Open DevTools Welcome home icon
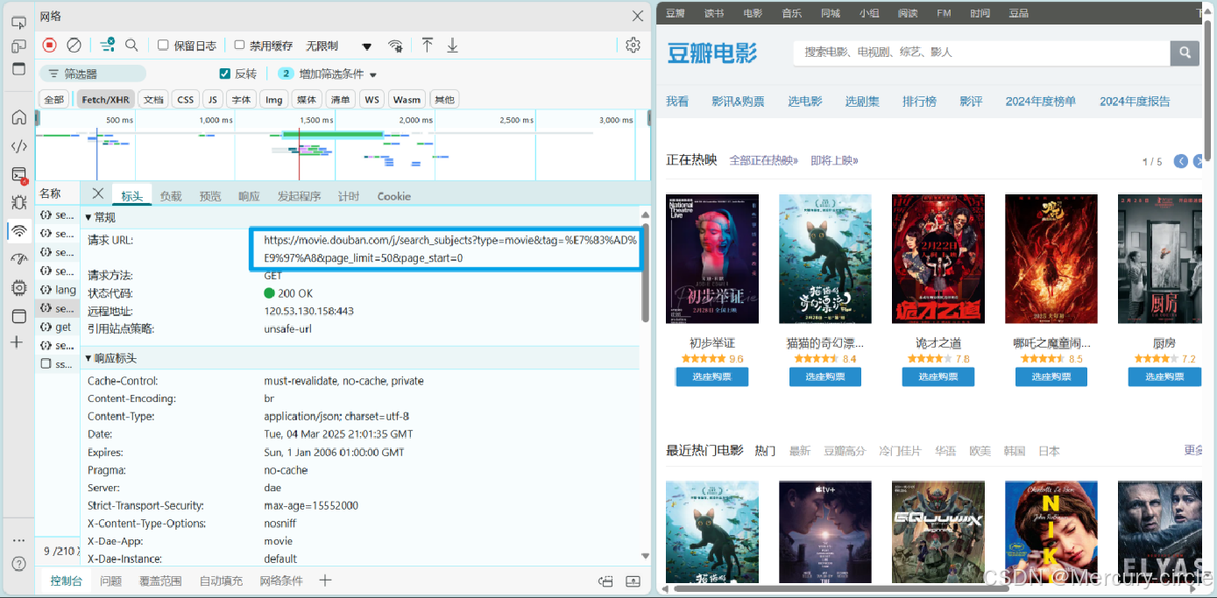1217x598 pixels. point(18,117)
